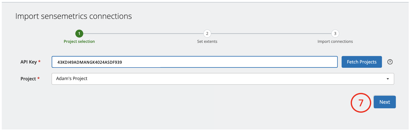Screen dimensions: 412x132
Task: Click the red asterisk beside API Key
Action: [39, 61]
